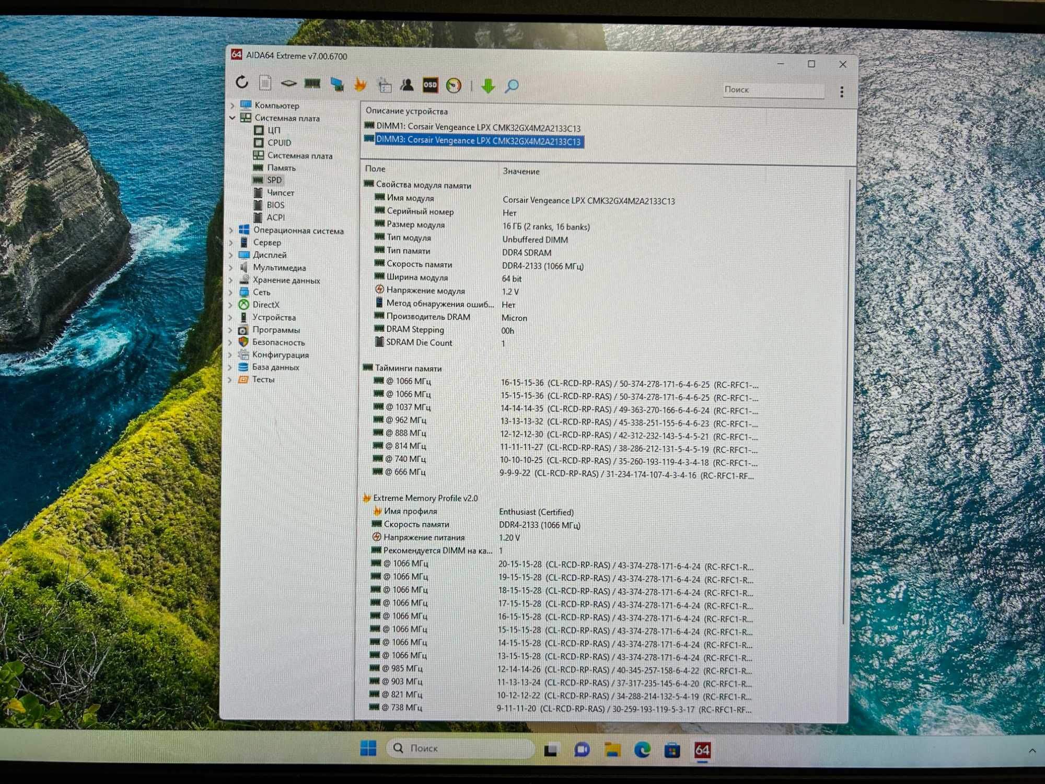Select DIMM1 Corsair Vengeance device row
Screen dimensions: 1045x784
point(472,127)
